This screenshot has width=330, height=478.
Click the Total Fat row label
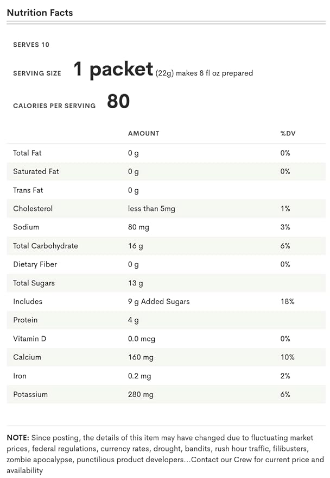coord(27,153)
